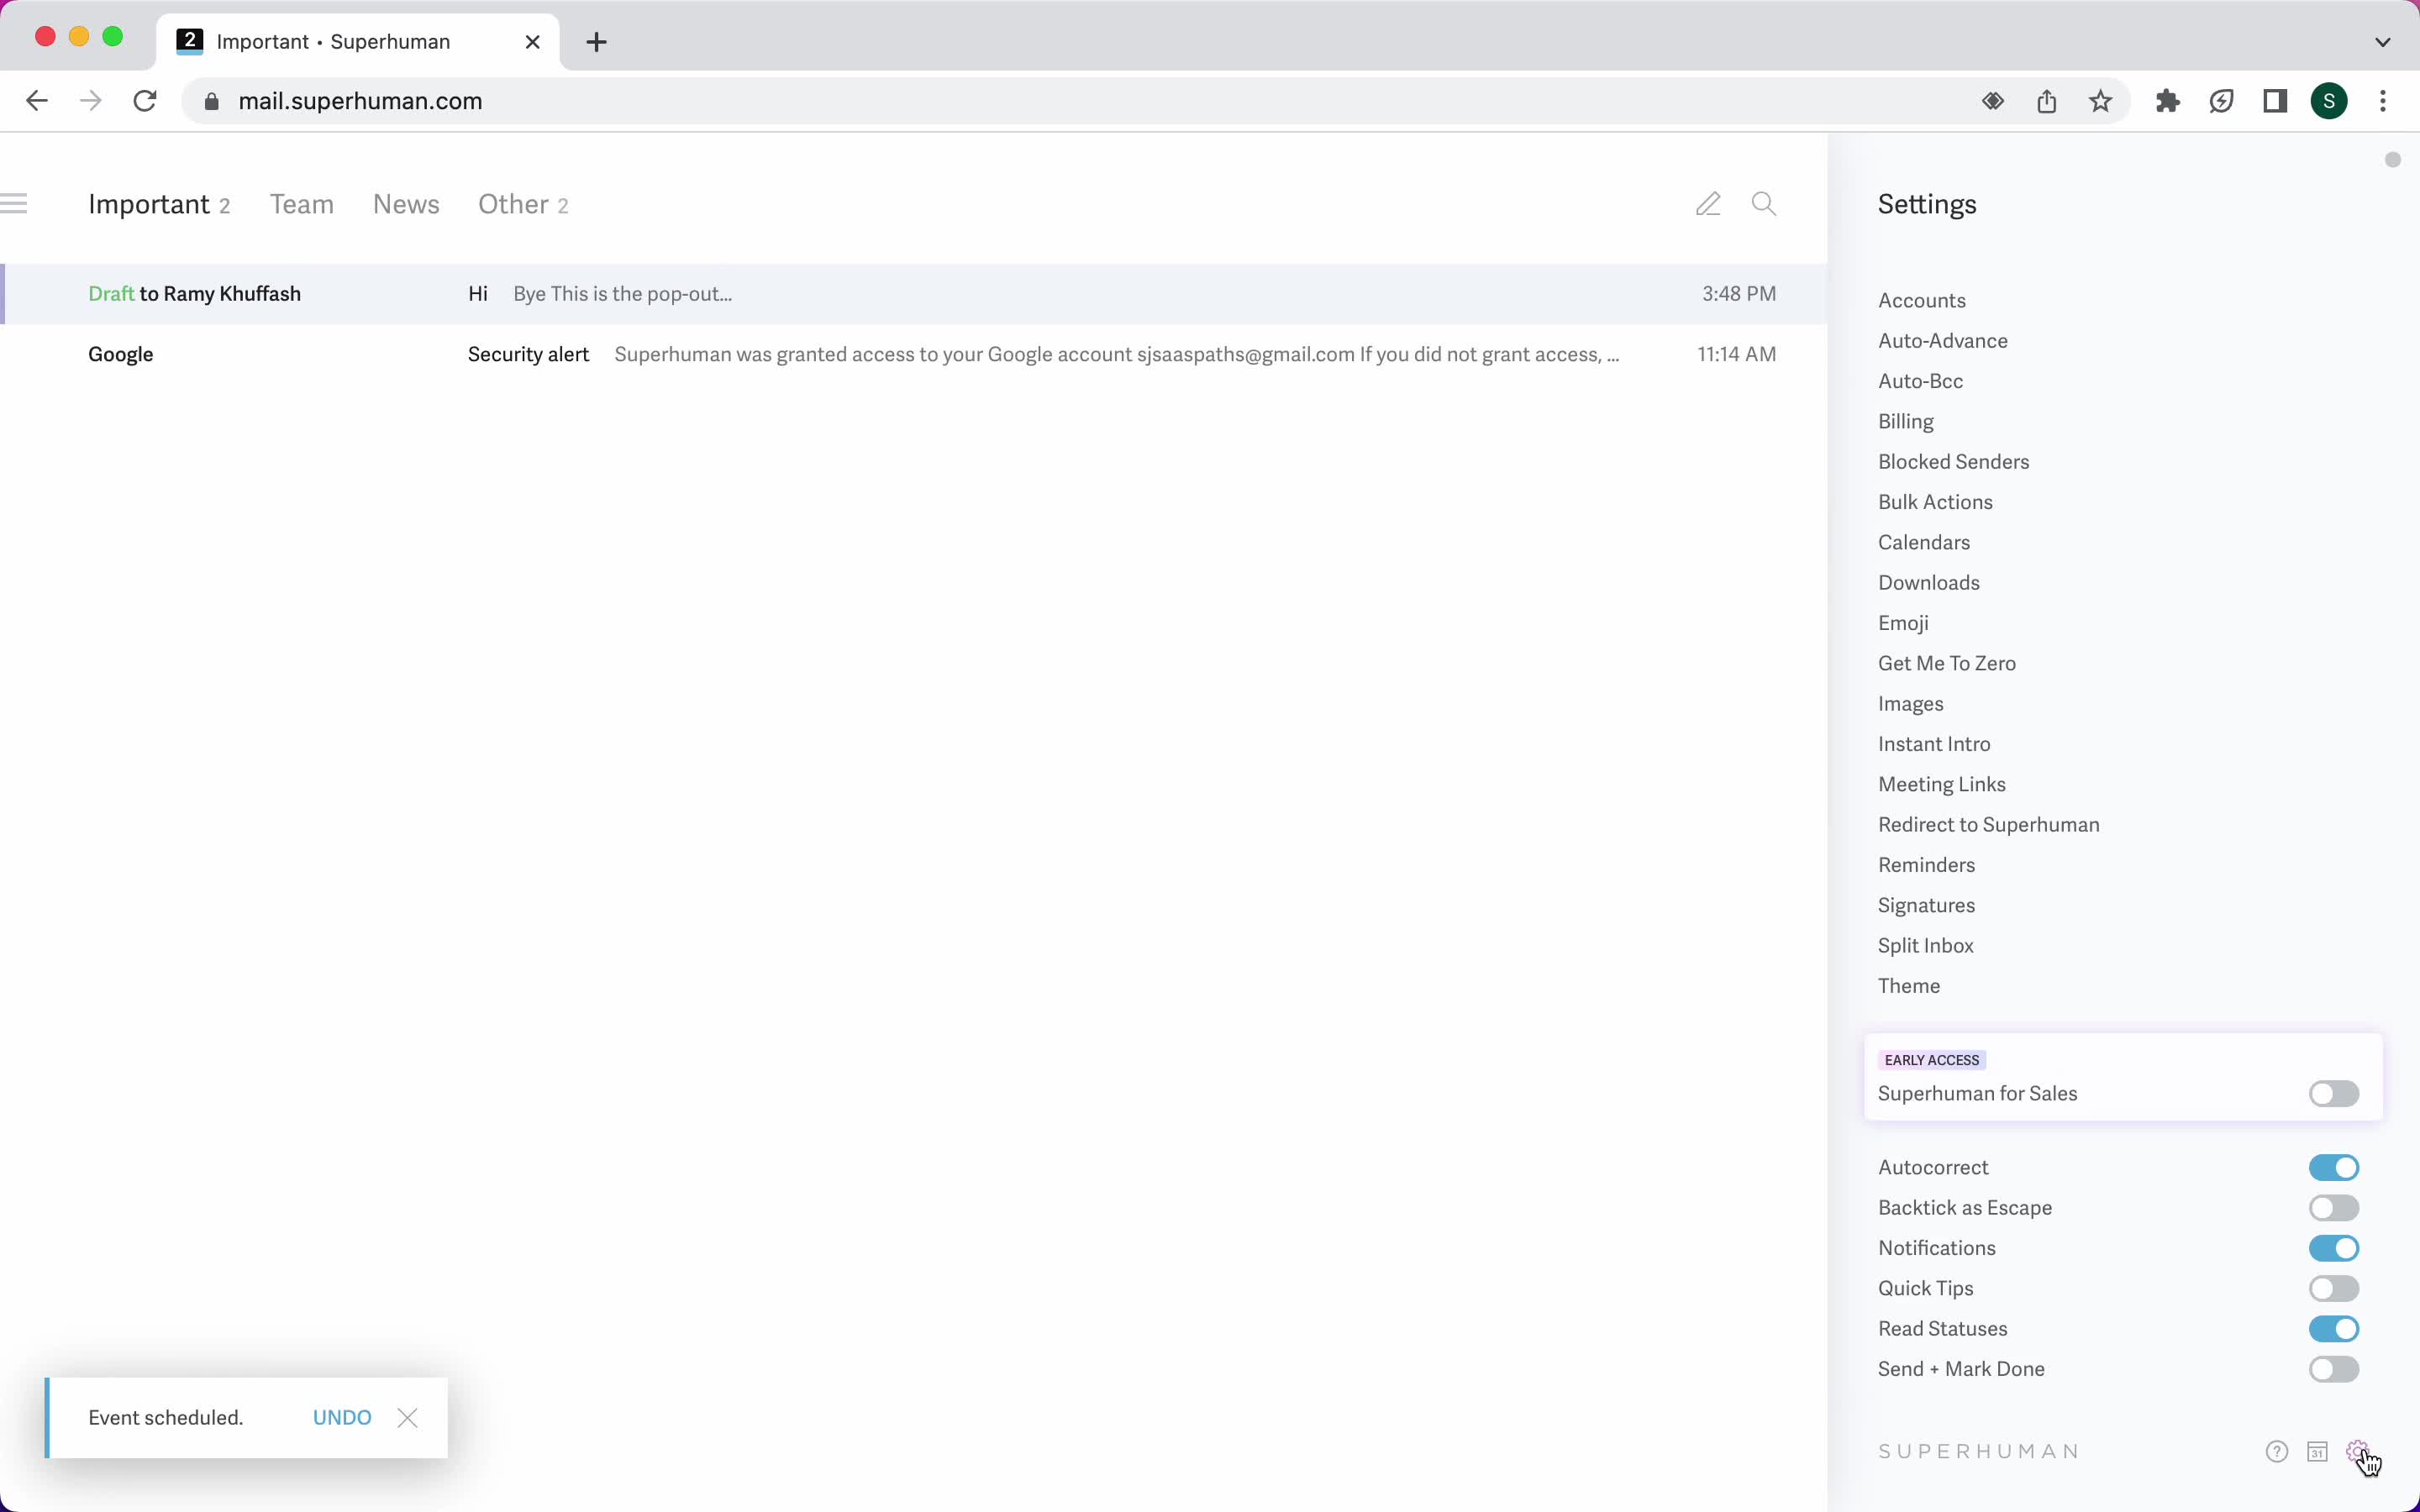This screenshot has height=1512, width=2420.
Task: Open Google Security alert email
Action: click(x=914, y=354)
